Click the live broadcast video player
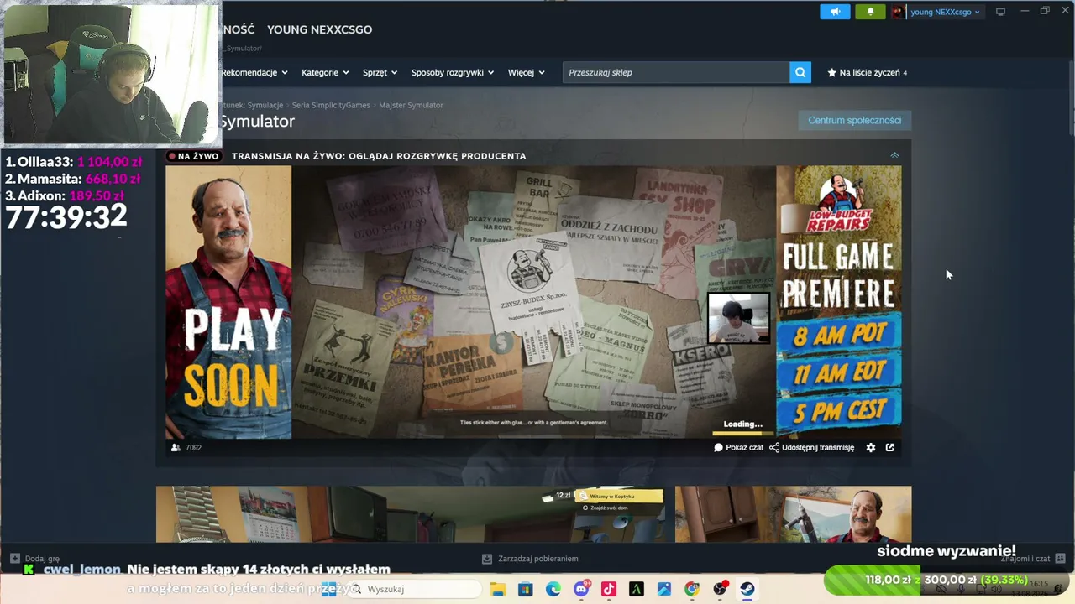The image size is (1075, 604). click(x=533, y=302)
